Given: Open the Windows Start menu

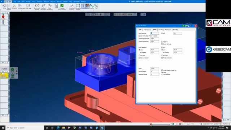Looking at the screenshot, I should tap(3, 127).
